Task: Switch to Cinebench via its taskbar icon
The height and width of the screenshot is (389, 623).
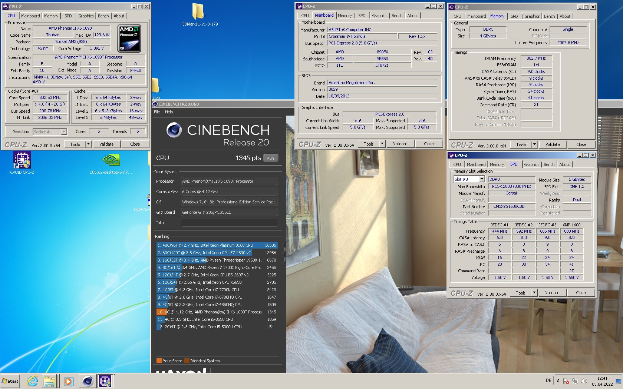Action: pyautogui.click(x=88, y=381)
